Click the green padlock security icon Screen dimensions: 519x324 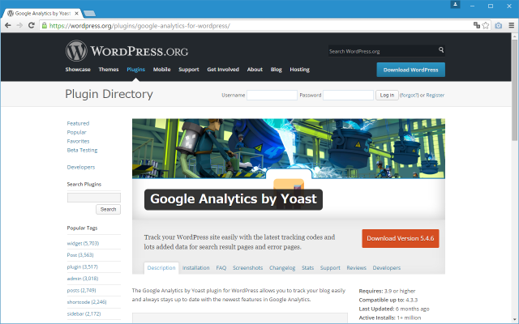(x=45, y=25)
